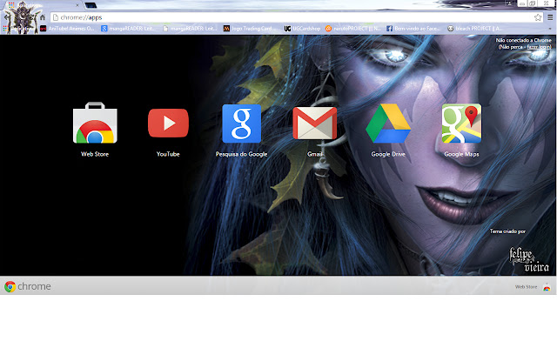Click the Gmail label text
The width and height of the screenshot is (557, 348).
pos(315,154)
